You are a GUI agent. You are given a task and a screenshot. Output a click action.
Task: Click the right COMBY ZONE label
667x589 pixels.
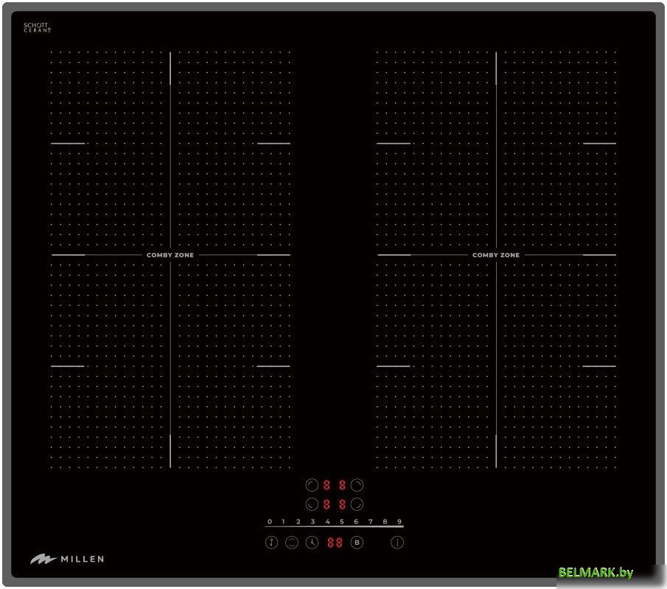496,255
